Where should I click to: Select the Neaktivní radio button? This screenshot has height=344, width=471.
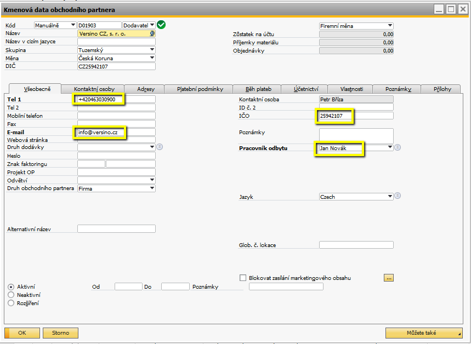pos(11,295)
